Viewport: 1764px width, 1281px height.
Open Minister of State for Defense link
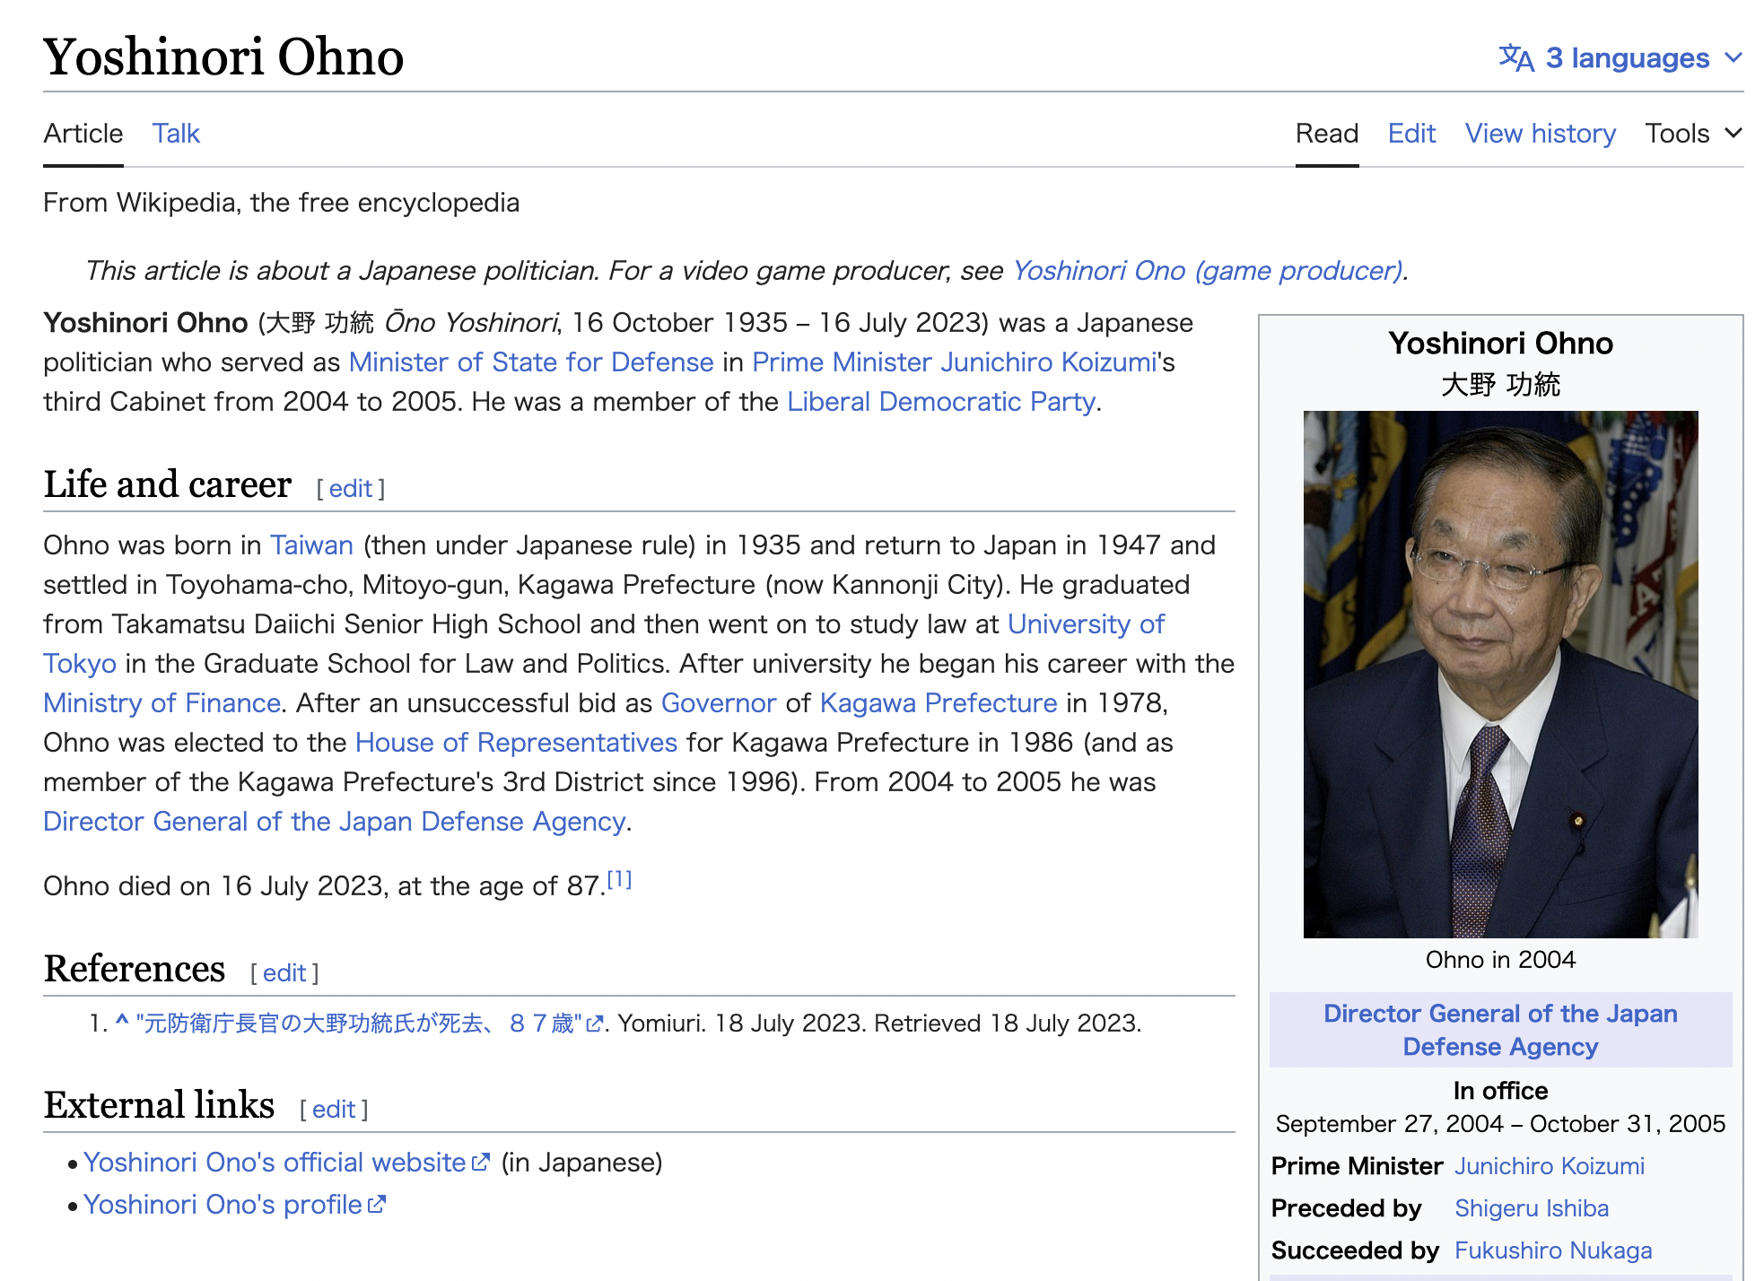[531, 362]
